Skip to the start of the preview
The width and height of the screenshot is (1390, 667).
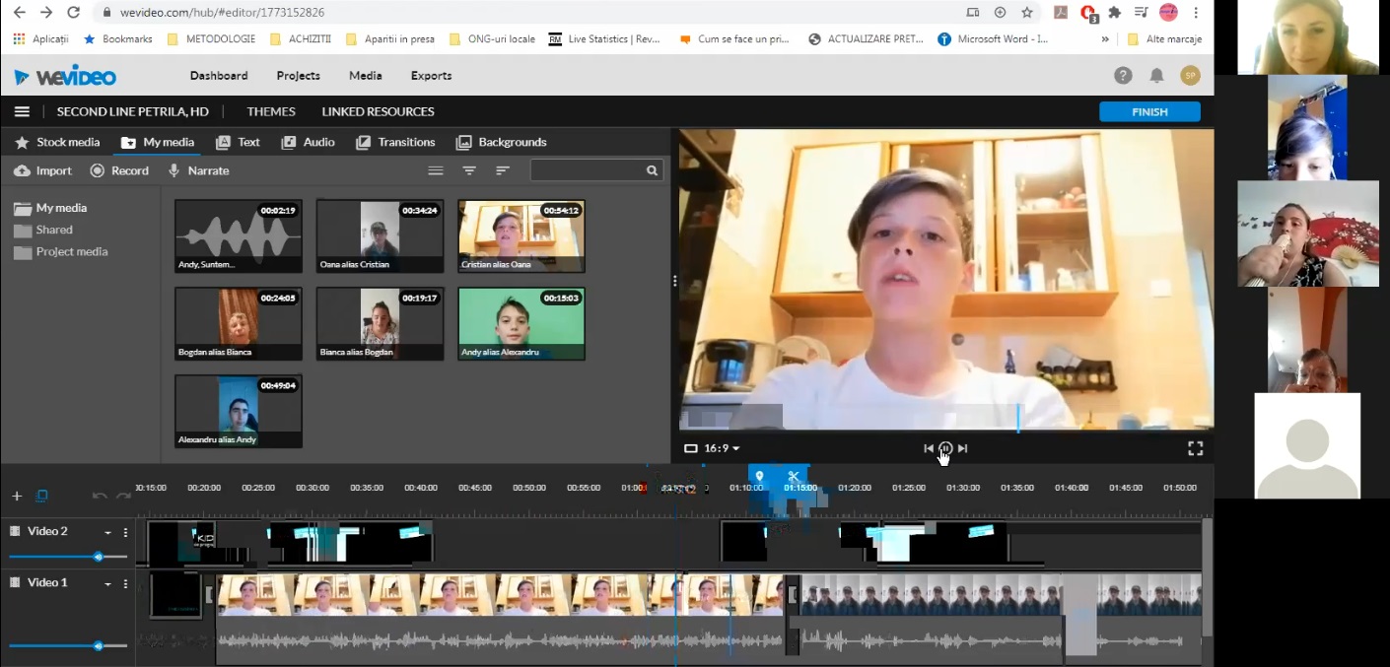(928, 448)
